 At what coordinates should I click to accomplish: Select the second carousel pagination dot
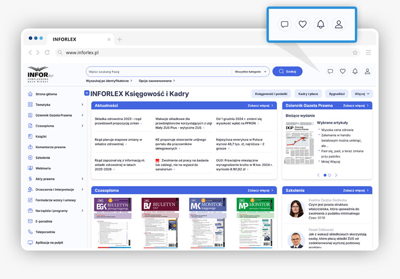pos(329,175)
